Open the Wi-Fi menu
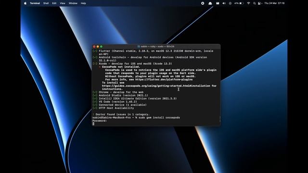Screen dimensions: 308x173 (248, 3)
